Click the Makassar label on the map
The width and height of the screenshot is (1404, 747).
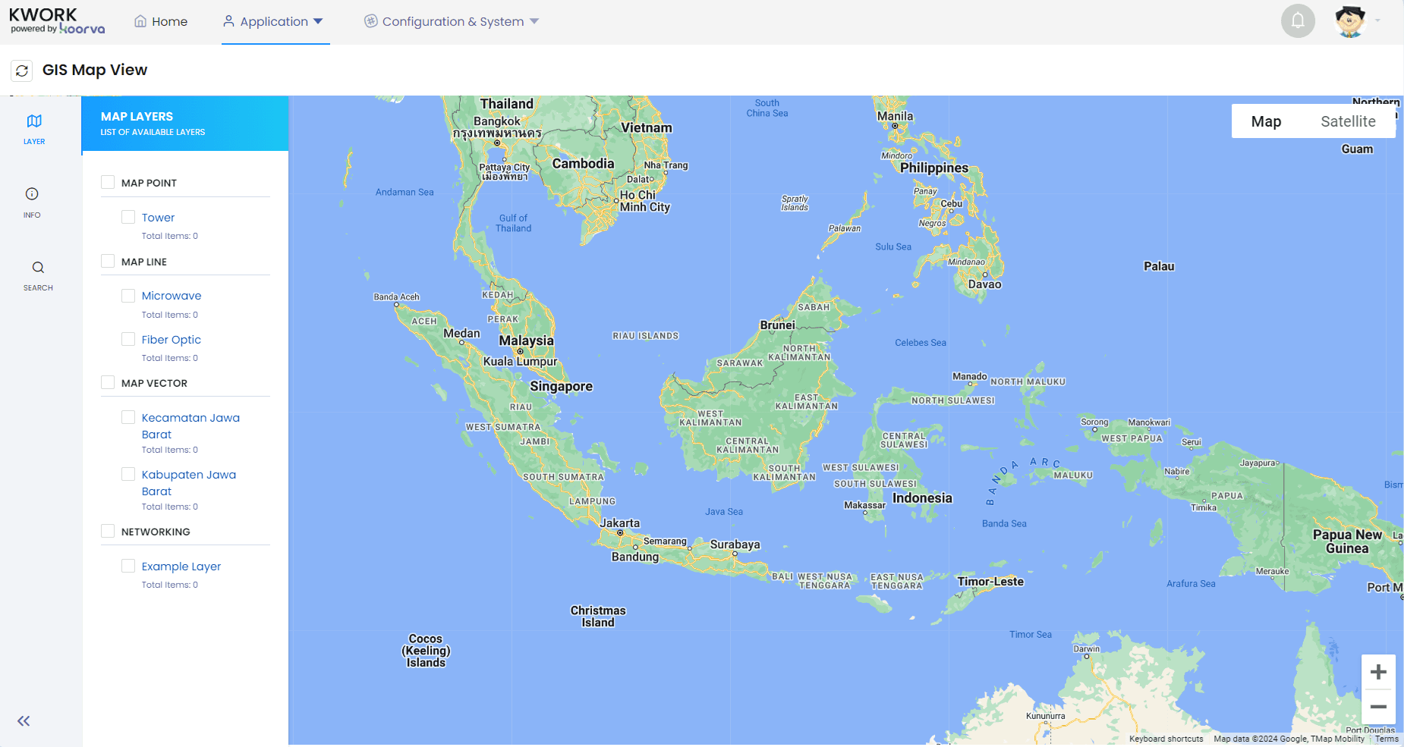point(865,505)
